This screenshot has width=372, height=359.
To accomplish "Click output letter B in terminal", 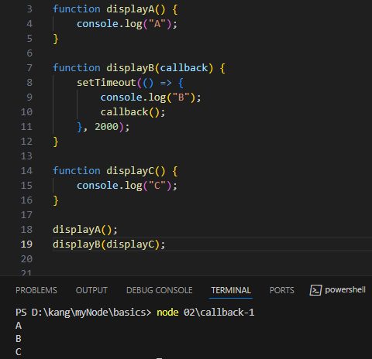I will [x=19, y=339].
